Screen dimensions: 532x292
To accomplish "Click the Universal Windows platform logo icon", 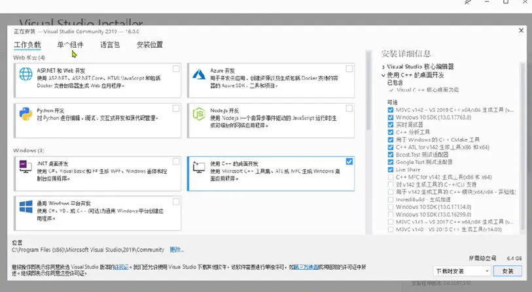I will [26, 206].
